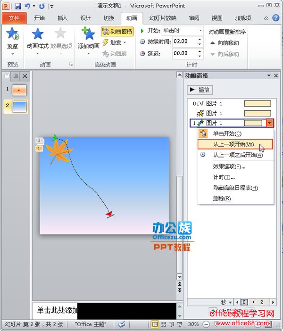Click the Save icon in quick access toolbar
Screen dimensions: 283x331
[18, 6]
